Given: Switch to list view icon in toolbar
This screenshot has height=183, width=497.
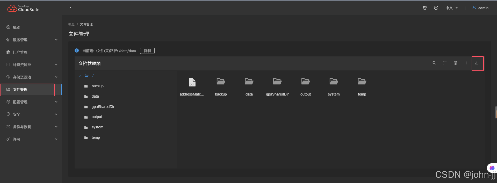Looking at the screenshot, I should (445, 63).
